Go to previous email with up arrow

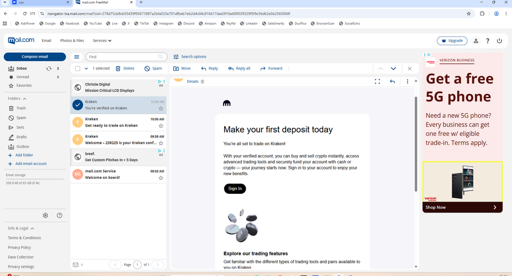pos(381,68)
